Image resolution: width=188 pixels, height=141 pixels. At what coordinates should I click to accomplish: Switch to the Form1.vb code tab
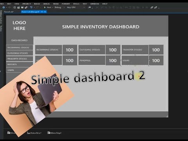tap(9, 12)
